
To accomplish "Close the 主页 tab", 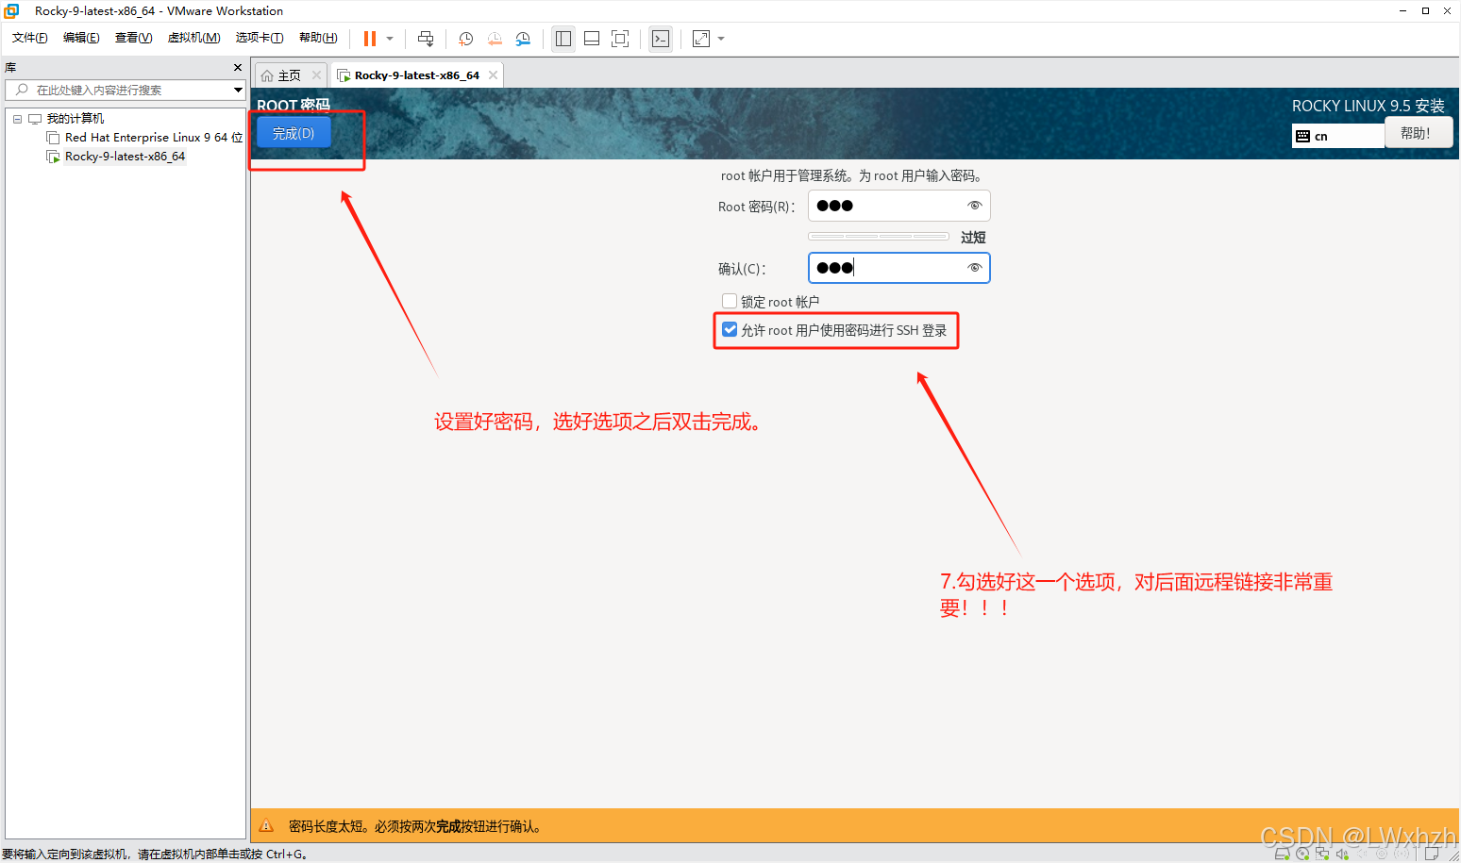I will (x=316, y=75).
